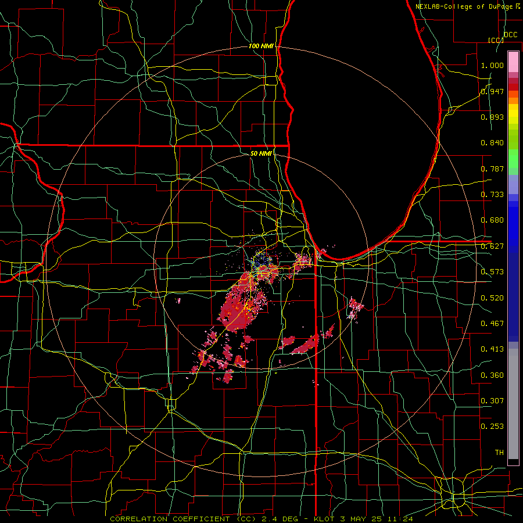Click the 50 NMI range ring label

261,153
